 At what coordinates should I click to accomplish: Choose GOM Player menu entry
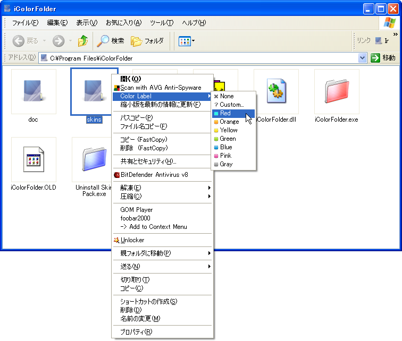162,210
